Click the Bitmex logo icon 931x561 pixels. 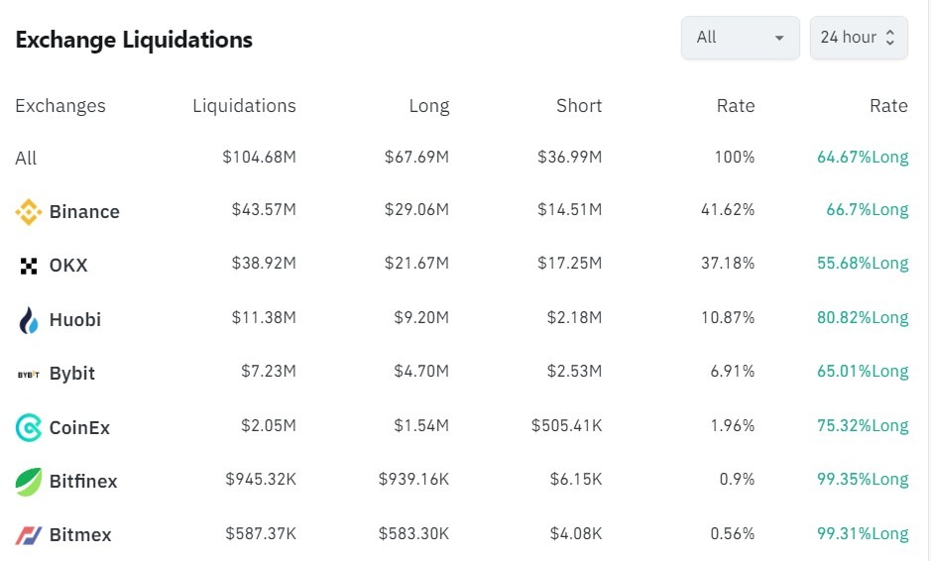[28, 535]
